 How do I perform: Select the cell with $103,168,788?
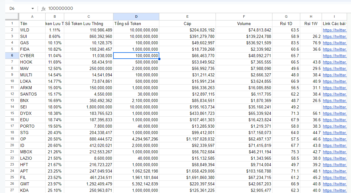[x=244, y=171]
